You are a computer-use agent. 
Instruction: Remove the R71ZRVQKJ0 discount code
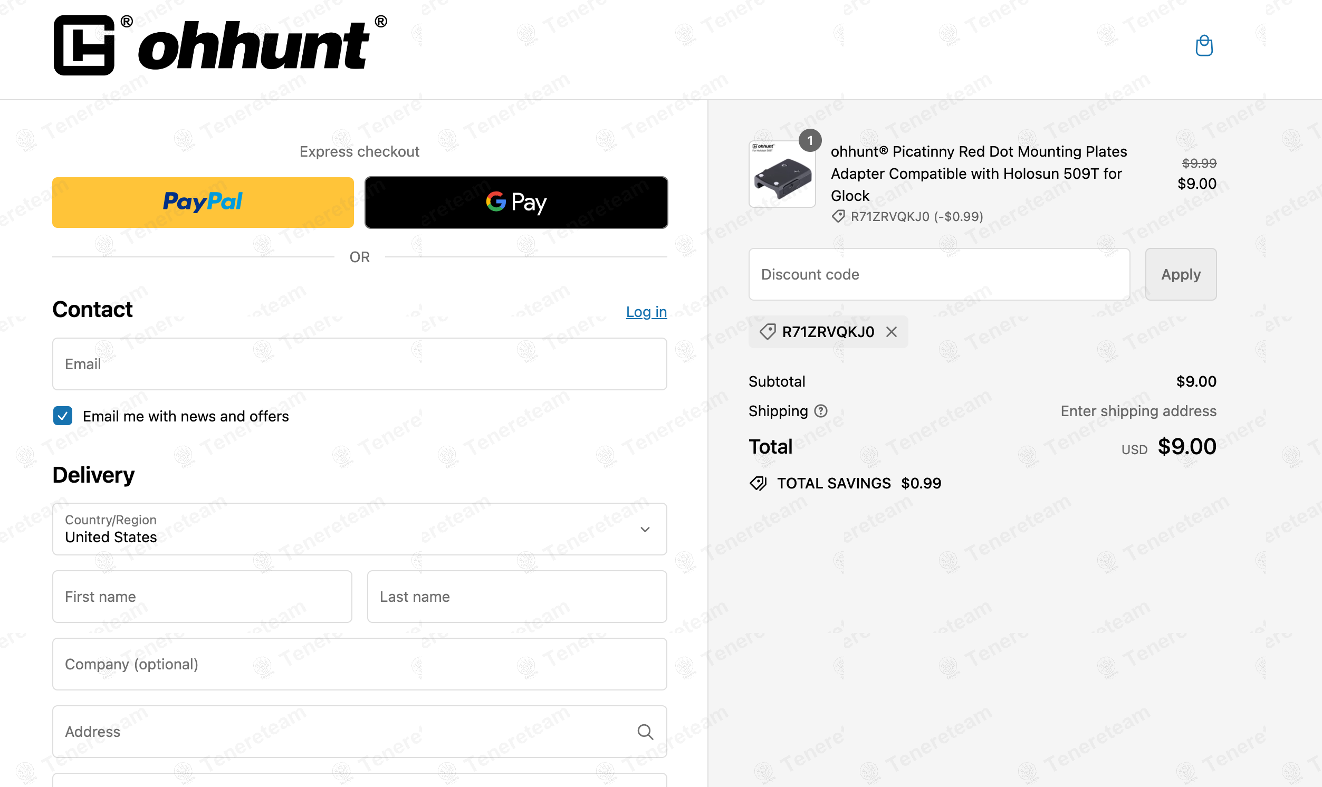pyautogui.click(x=892, y=332)
